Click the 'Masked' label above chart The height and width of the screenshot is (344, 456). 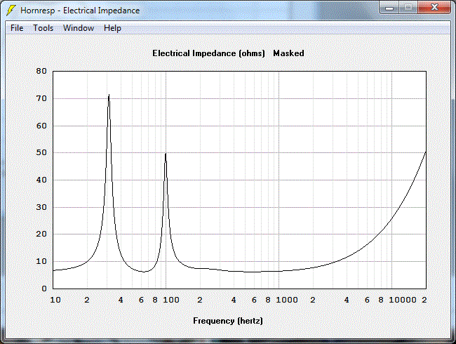pyautogui.click(x=288, y=53)
